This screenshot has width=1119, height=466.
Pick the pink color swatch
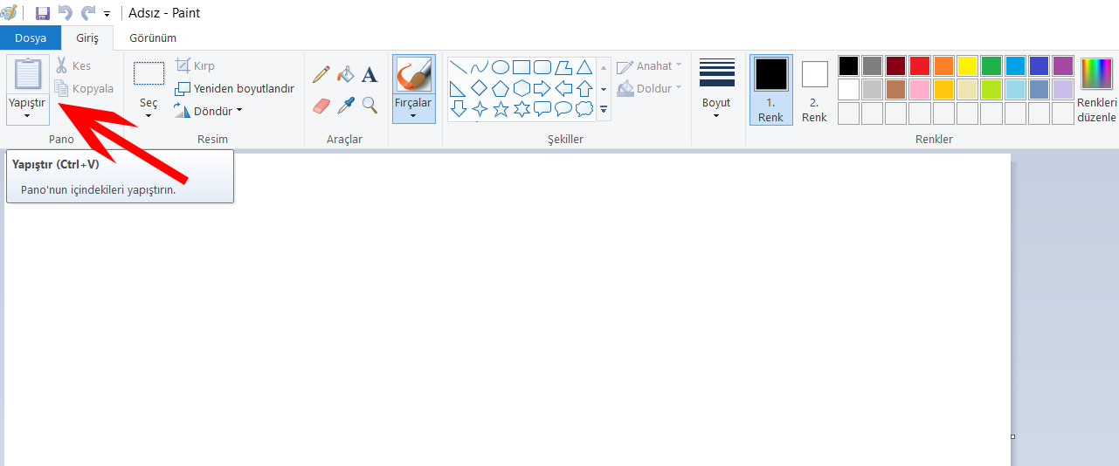[x=920, y=89]
